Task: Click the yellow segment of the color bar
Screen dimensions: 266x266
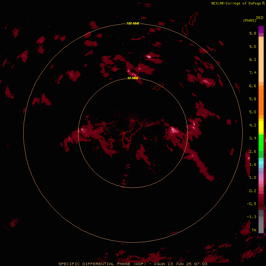Action: [x=261, y=126]
